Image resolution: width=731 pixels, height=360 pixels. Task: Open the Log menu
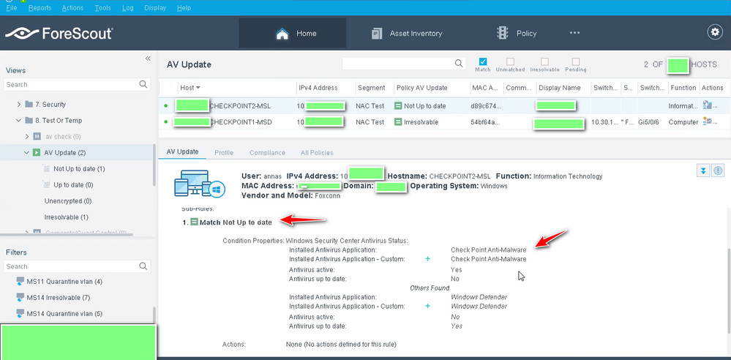128,8
